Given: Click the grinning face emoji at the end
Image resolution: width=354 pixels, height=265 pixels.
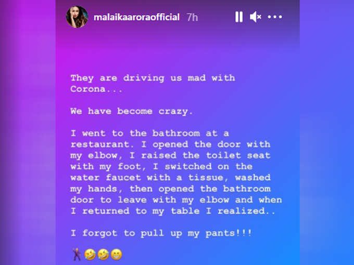Looking at the screenshot, I should pos(117,255).
